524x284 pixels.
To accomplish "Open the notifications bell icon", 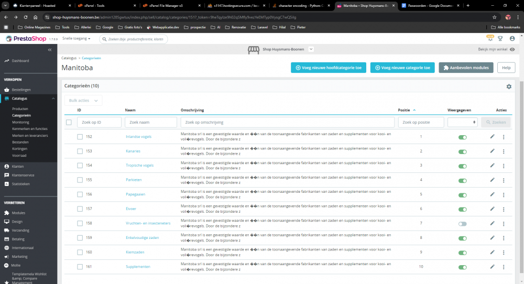I will coord(490,39).
